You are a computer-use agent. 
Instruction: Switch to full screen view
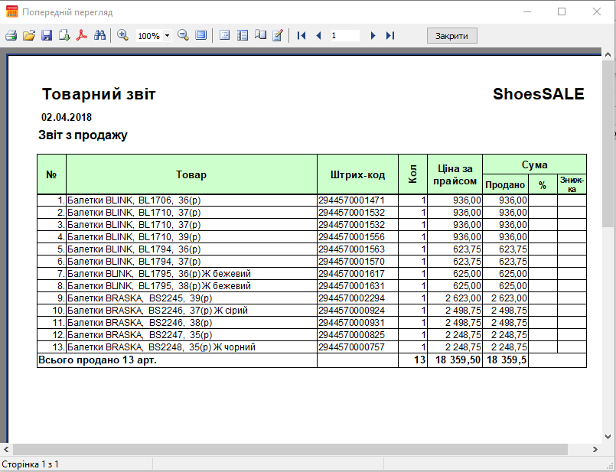(x=200, y=36)
